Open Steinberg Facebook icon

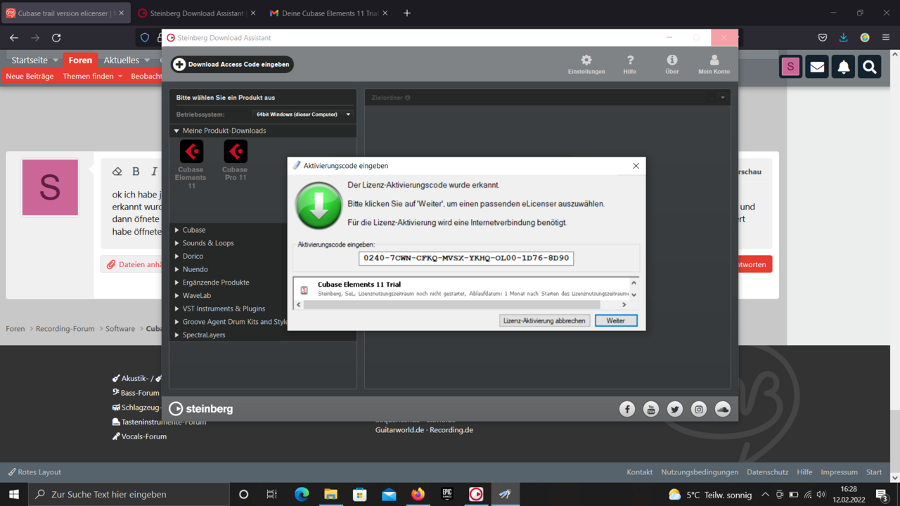coord(627,409)
